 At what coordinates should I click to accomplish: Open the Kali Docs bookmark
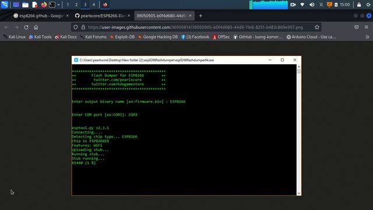point(66,37)
